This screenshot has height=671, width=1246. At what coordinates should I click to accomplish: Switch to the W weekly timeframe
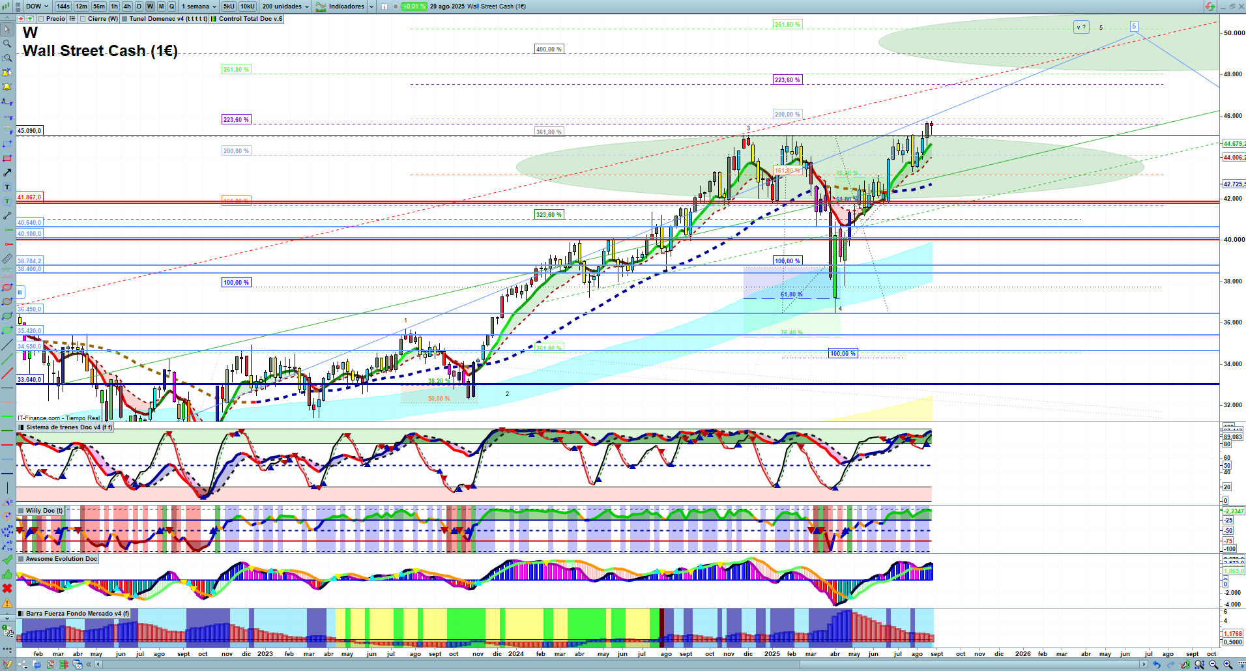click(151, 7)
